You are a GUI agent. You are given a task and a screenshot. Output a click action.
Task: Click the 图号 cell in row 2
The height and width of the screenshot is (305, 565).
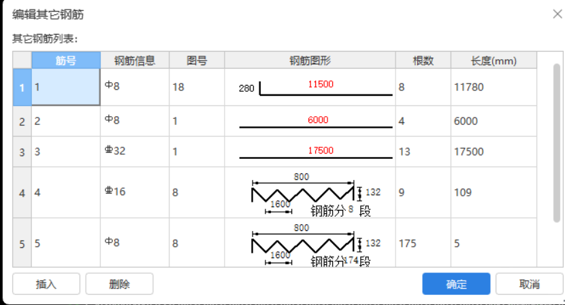pyautogui.click(x=197, y=121)
